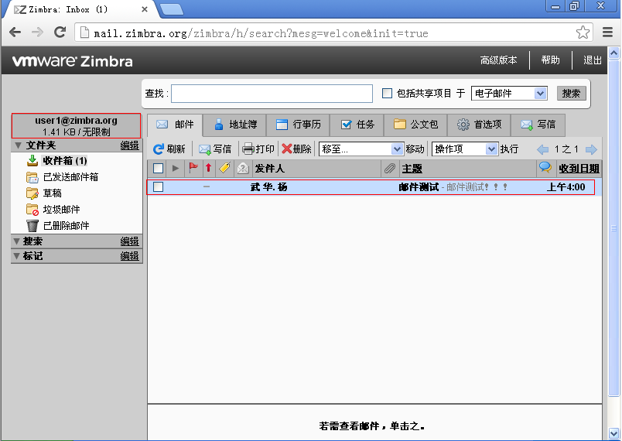The width and height of the screenshot is (622, 441).
Task: Open the 帮助 help link
Action: (x=551, y=60)
